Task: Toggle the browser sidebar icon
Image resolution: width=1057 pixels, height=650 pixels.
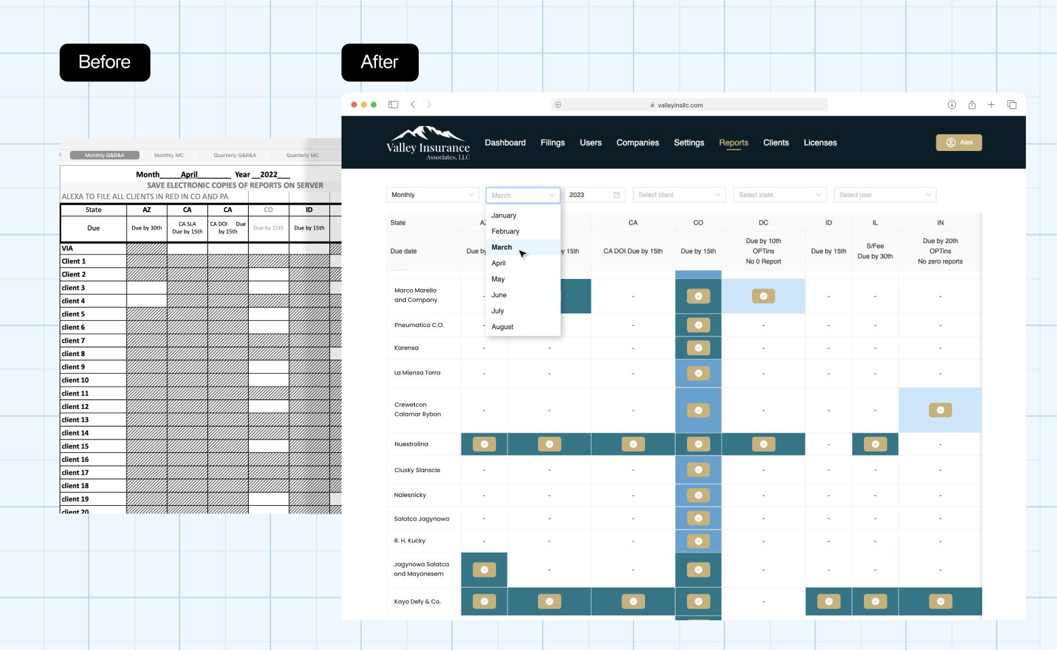Action: (x=392, y=104)
